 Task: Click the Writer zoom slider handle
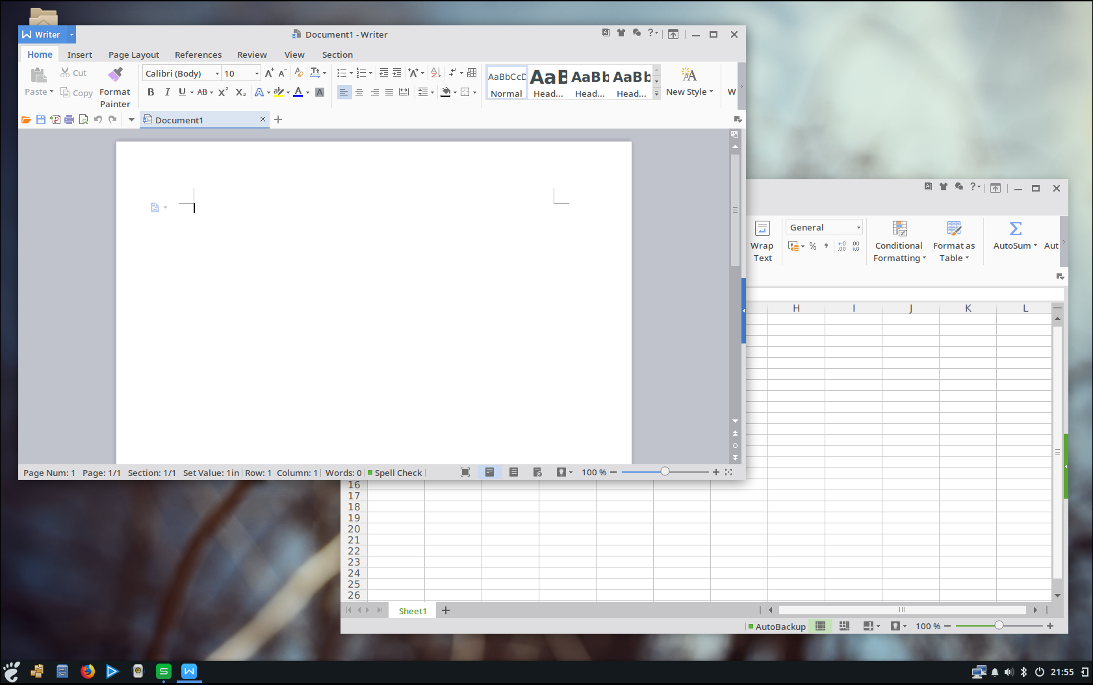tap(665, 471)
